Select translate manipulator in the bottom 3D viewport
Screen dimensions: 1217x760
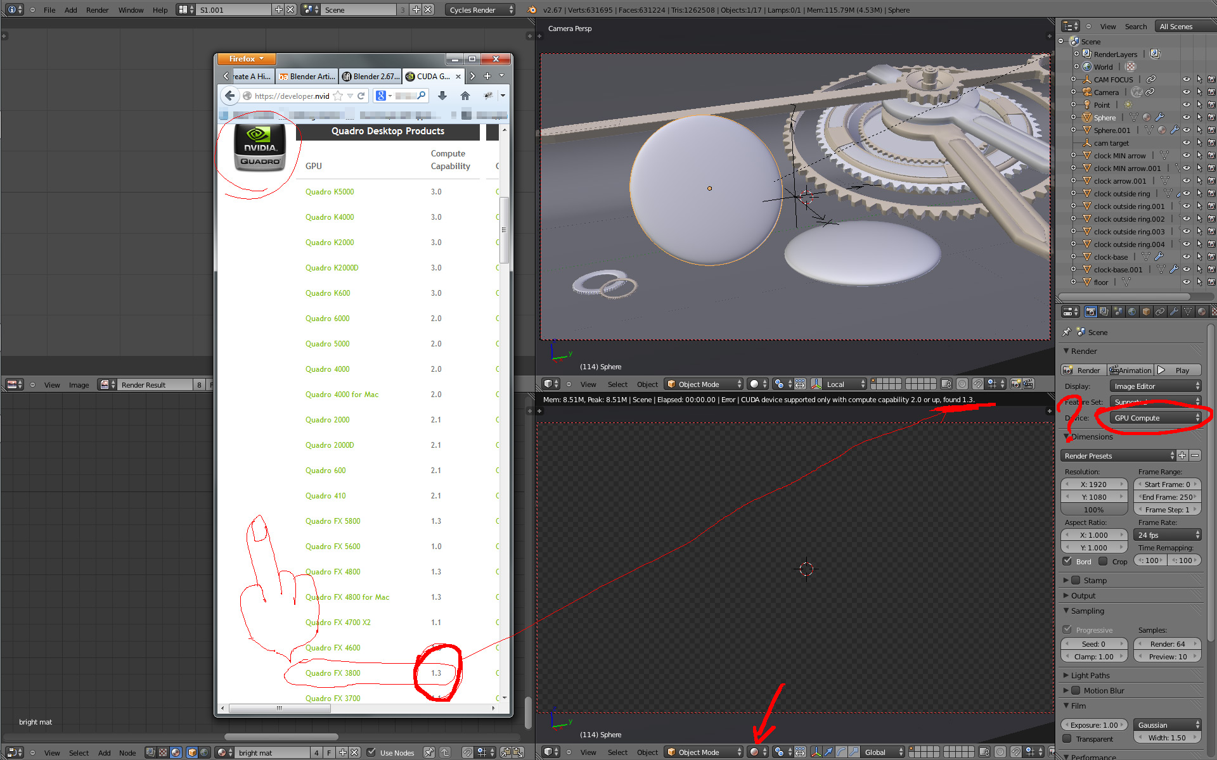[x=828, y=752]
